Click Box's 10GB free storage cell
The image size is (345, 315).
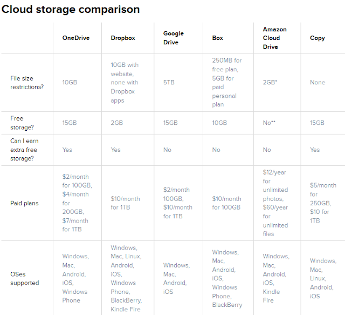(x=219, y=123)
